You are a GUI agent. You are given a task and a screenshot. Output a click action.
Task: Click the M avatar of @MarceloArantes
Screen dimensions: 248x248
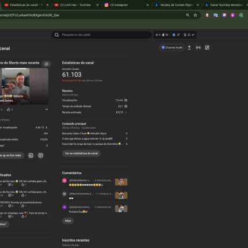(65, 194)
